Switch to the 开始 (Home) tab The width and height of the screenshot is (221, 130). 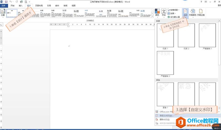tap(12, 6)
